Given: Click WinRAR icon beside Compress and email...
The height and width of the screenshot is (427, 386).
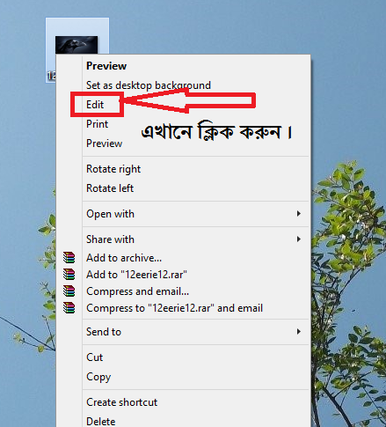Looking at the screenshot, I should pos(69,291).
